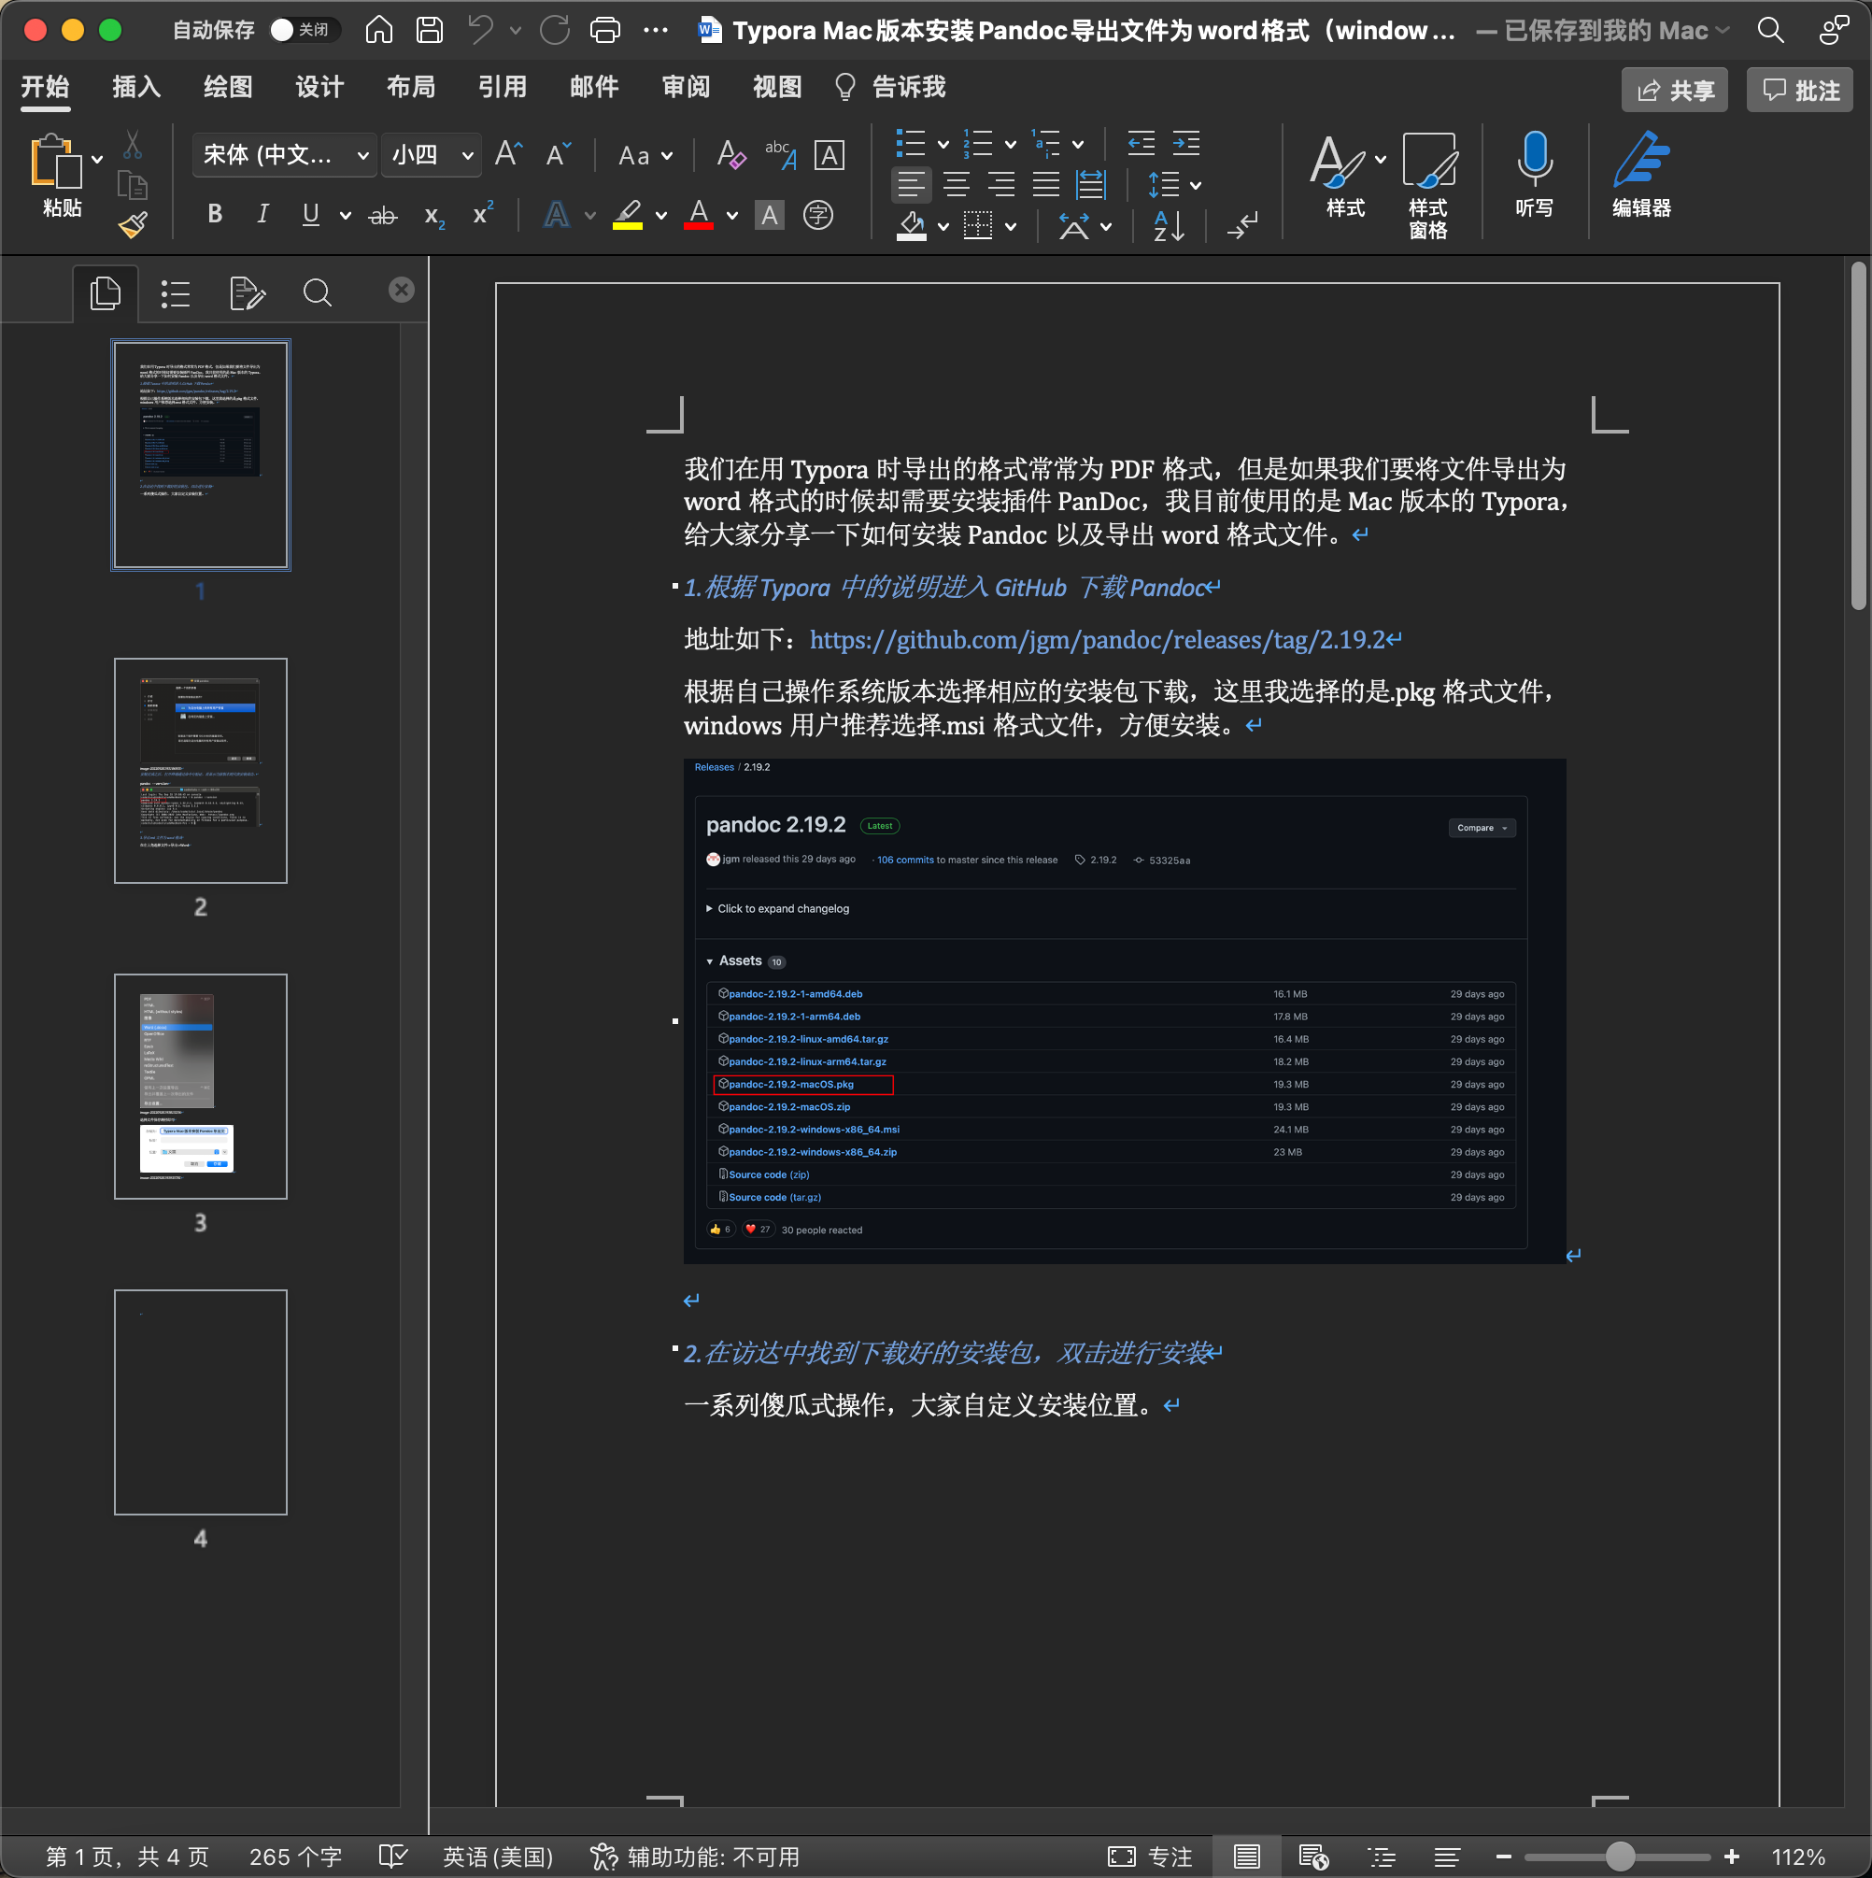
Task: Open the 引用 ribbon tab
Action: [x=503, y=88]
